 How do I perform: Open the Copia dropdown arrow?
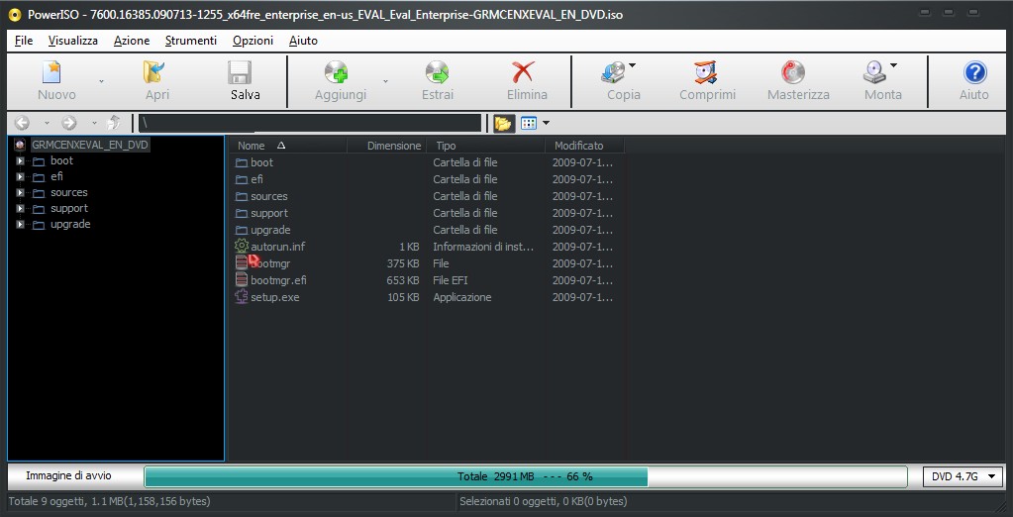(633, 65)
